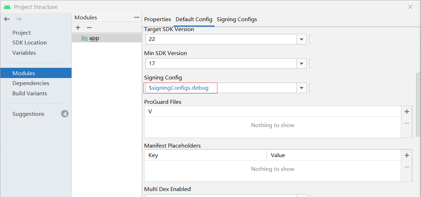Click the Target SDK Version field showing 22
This screenshot has width=421, height=197.
click(221, 39)
